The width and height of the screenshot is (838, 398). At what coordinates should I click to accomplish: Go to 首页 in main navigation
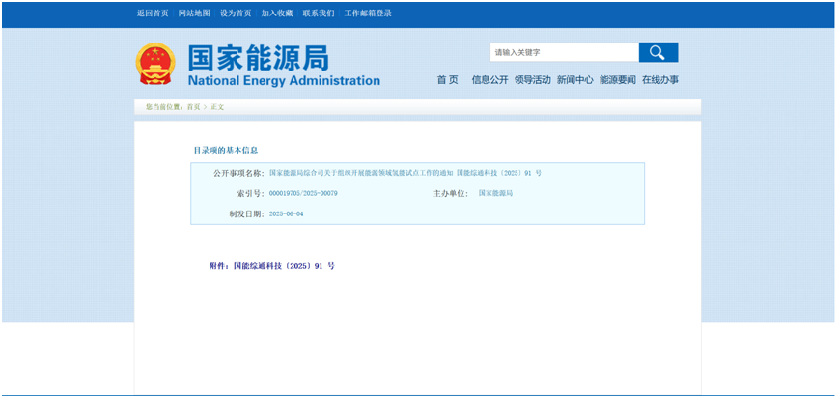coord(448,80)
